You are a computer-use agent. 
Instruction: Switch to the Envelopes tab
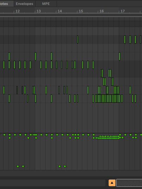coord(25,4)
